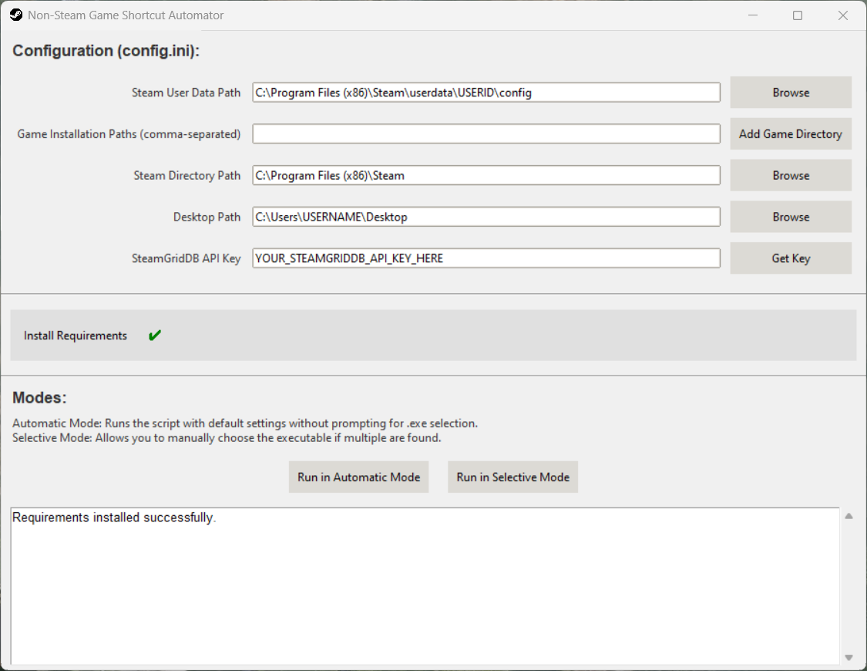Click the output log scrollbar up arrow
Viewport: 867px width, 671px height.
(x=849, y=516)
